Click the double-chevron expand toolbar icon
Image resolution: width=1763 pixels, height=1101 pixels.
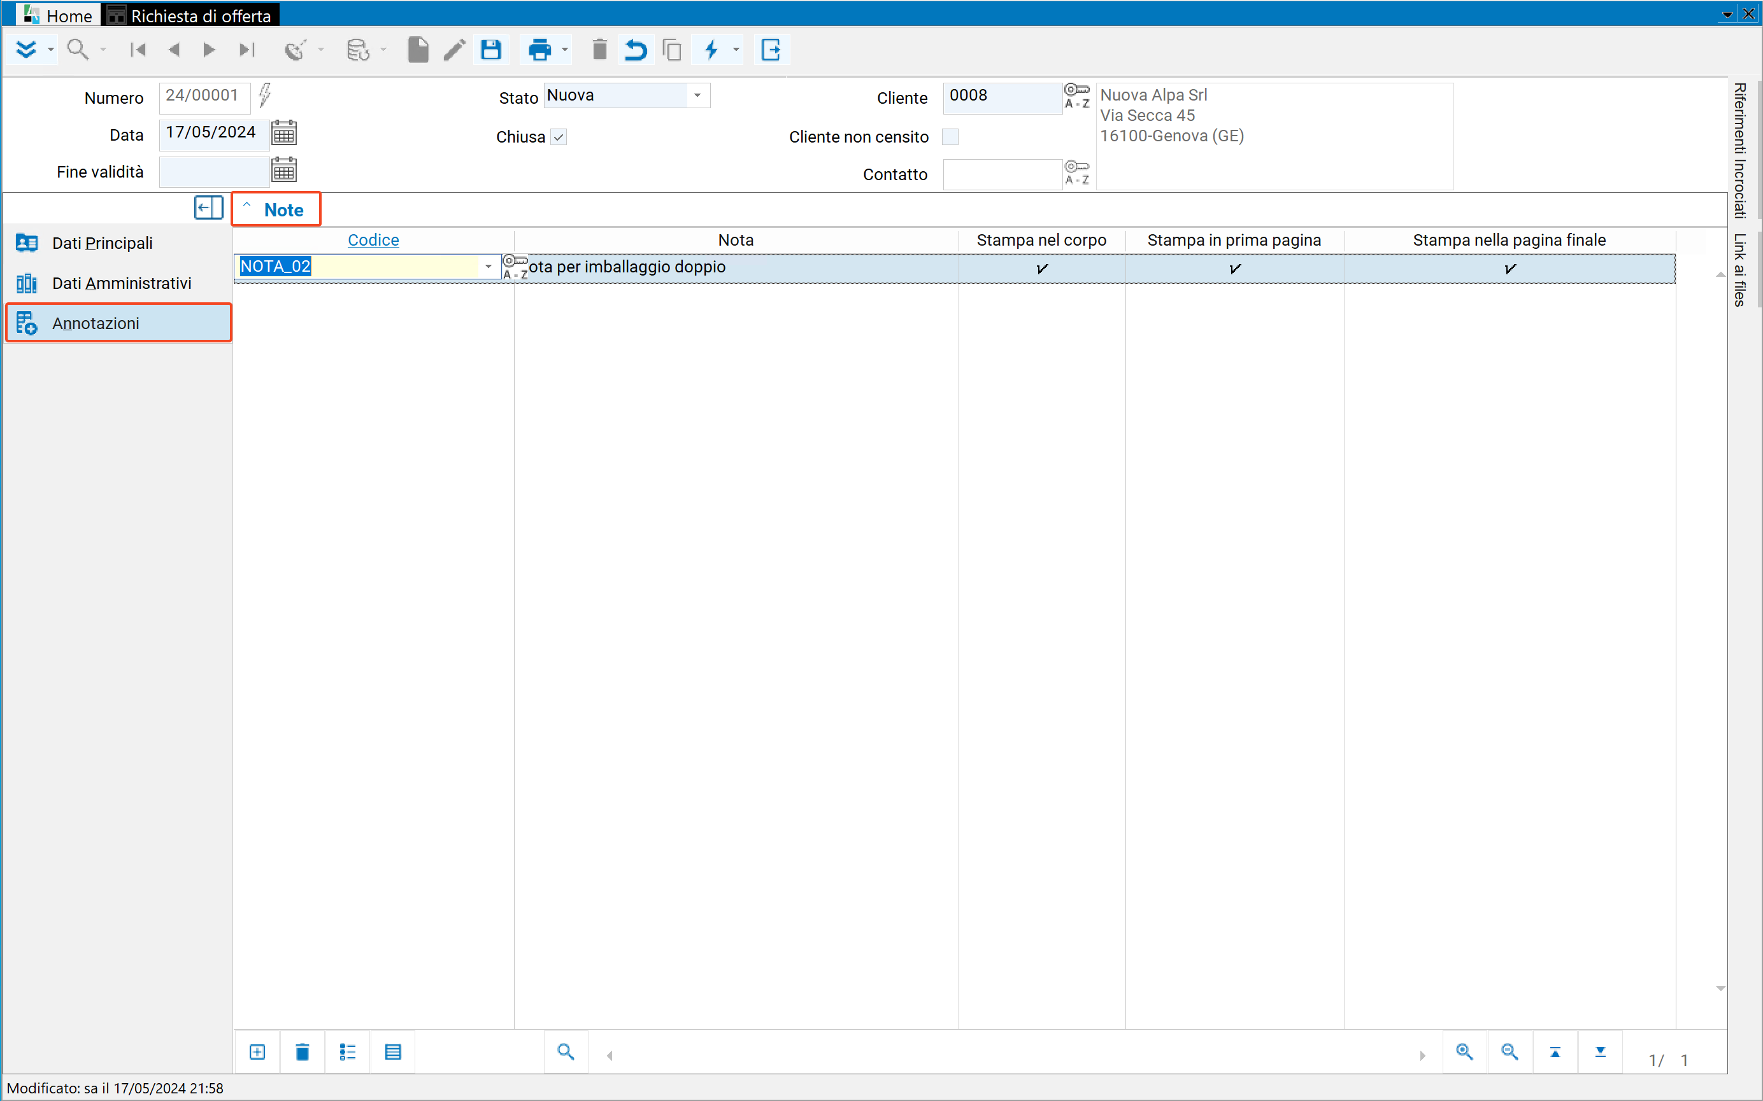pos(26,50)
